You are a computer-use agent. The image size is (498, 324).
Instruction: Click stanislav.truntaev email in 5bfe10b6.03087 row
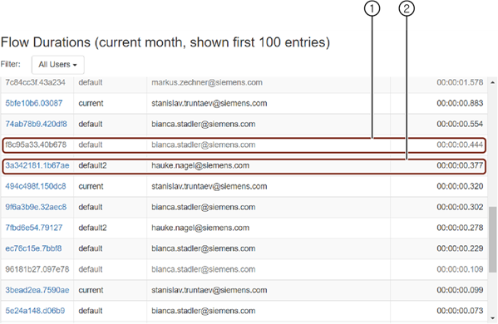pyautogui.click(x=209, y=103)
